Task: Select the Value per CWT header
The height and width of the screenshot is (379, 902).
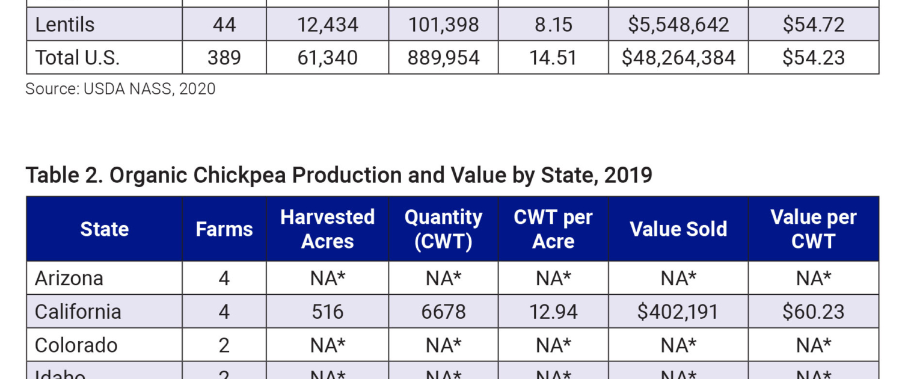Action: click(813, 229)
